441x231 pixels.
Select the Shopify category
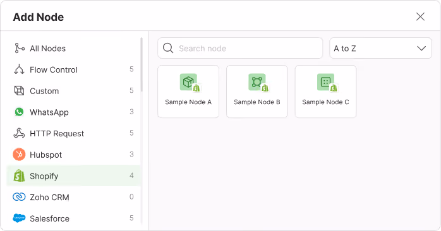pos(73,175)
